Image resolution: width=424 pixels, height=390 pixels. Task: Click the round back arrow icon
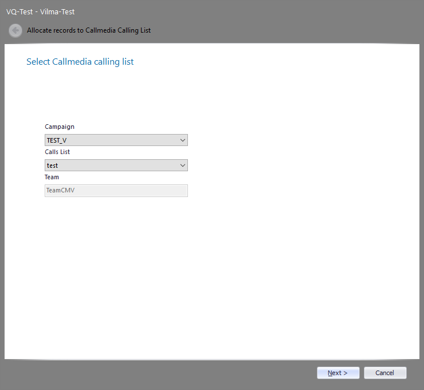[x=15, y=30]
